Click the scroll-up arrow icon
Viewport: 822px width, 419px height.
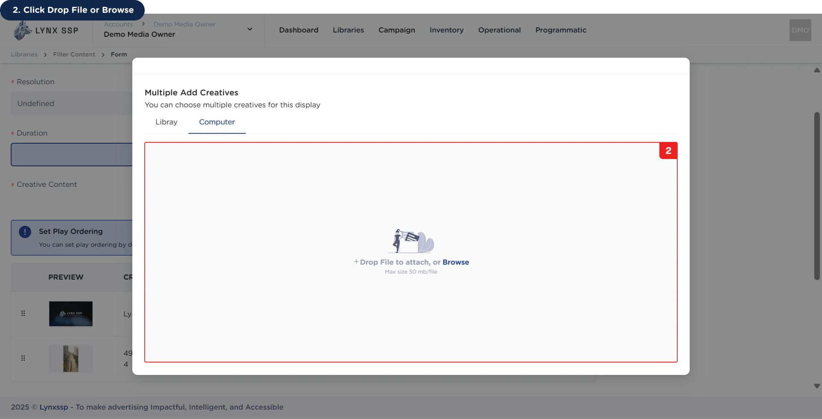[817, 70]
